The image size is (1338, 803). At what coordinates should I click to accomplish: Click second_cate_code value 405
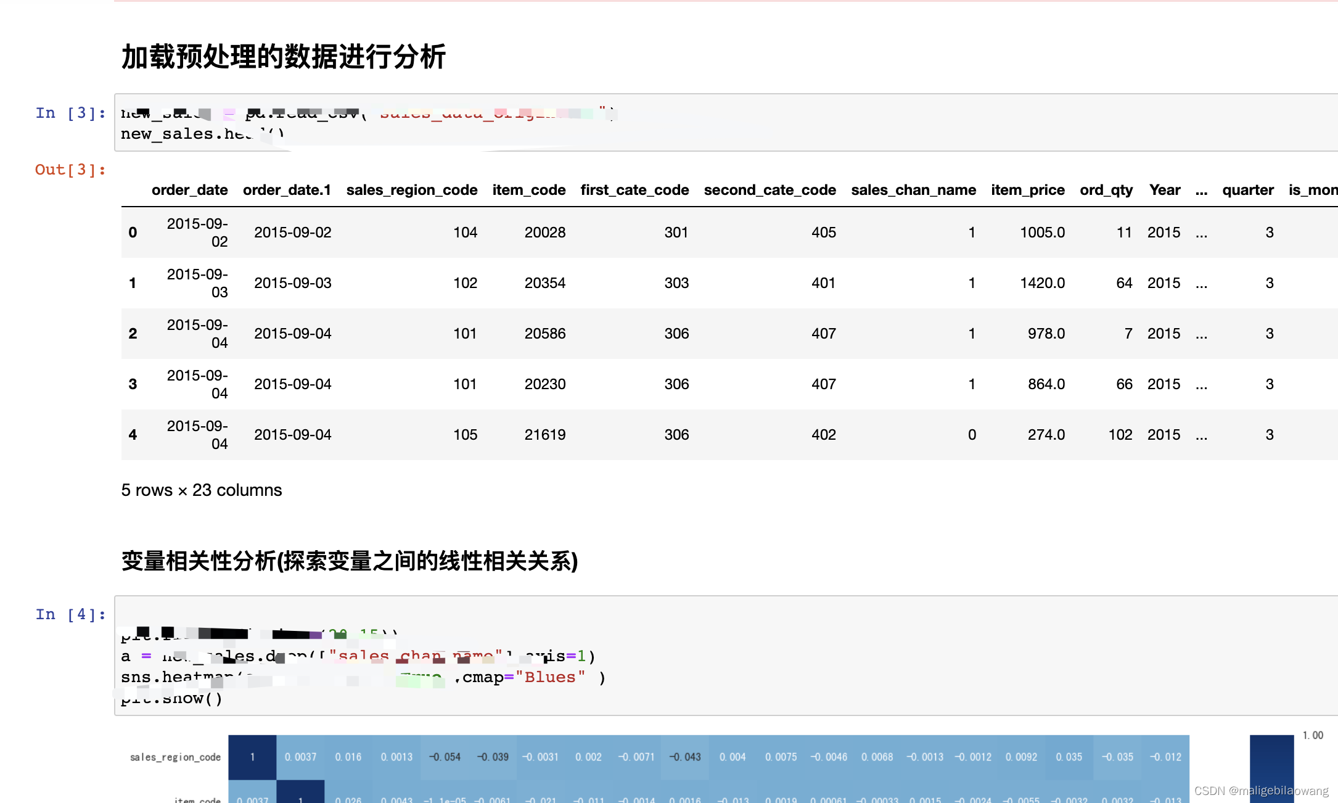824,233
